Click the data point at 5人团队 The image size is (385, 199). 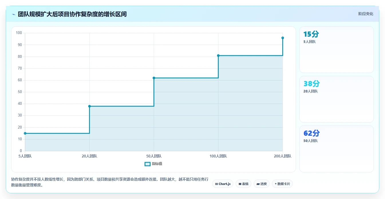pyautogui.click(x=25, y=133)
